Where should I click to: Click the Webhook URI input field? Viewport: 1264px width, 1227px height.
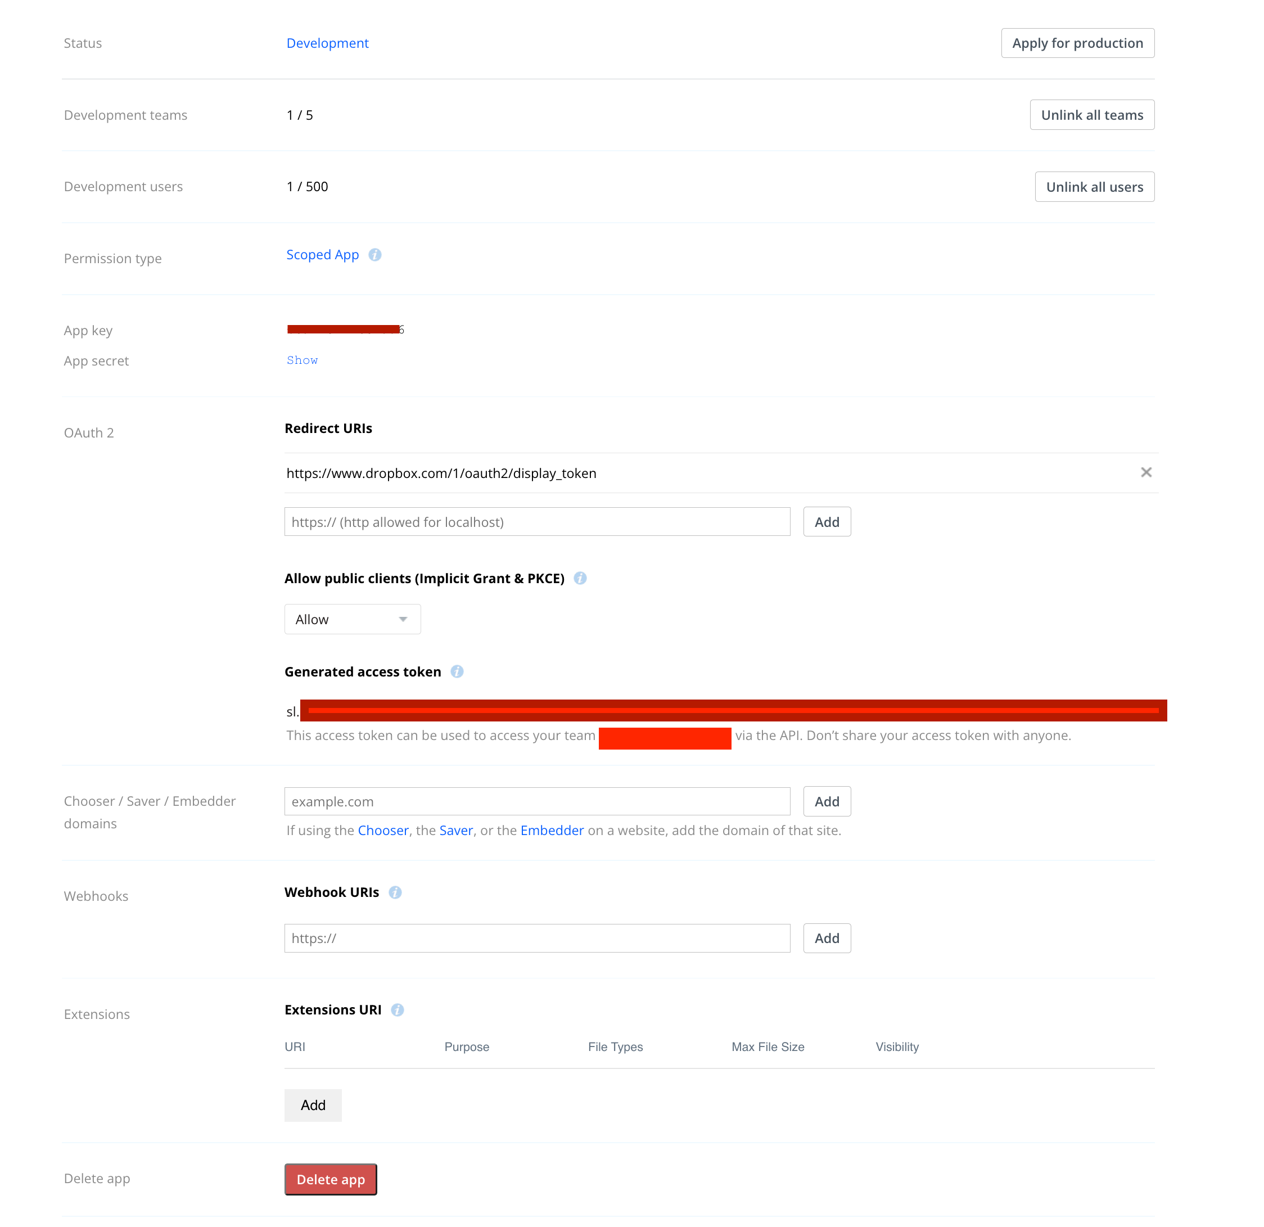[x=536, y=938]
